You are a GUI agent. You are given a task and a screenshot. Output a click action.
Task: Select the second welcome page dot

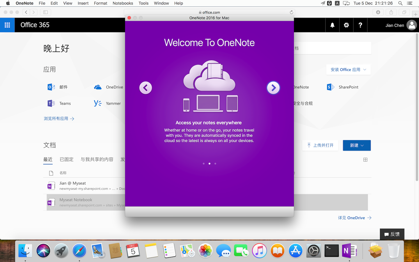(x=210, y=164)
